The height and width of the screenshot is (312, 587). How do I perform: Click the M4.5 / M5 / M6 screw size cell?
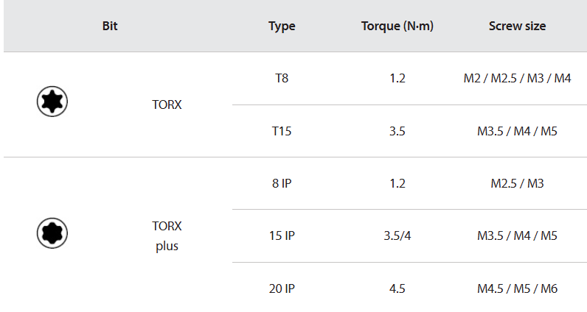518,288
